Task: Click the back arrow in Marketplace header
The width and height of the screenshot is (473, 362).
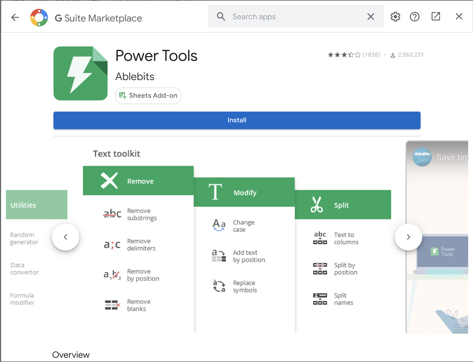Action: point(15,18)
